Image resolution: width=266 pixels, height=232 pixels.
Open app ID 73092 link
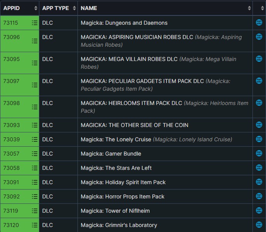[x=11, y=196]
